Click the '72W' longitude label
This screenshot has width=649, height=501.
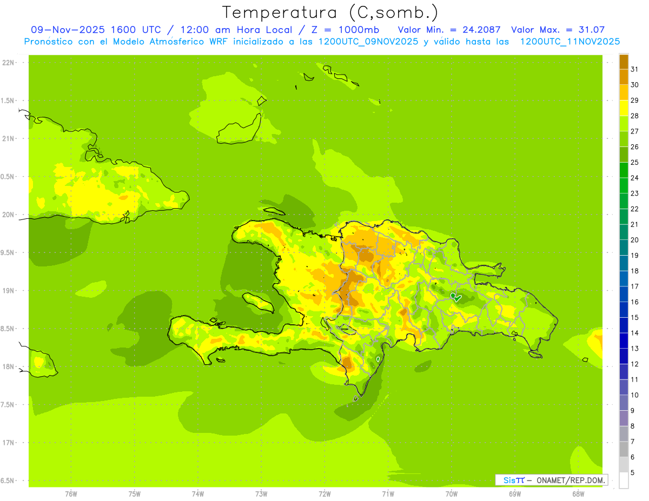(x=325, y=493)
